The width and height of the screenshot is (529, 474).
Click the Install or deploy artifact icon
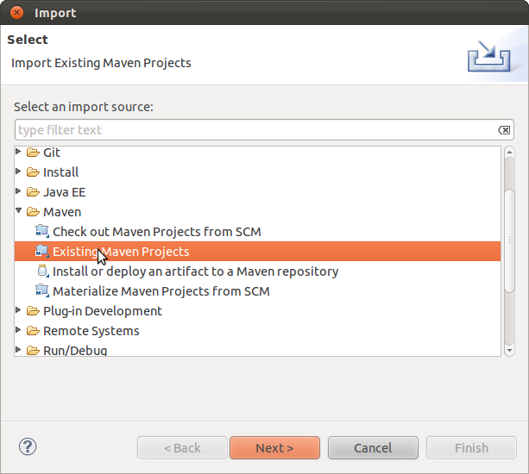pos(42,271)
